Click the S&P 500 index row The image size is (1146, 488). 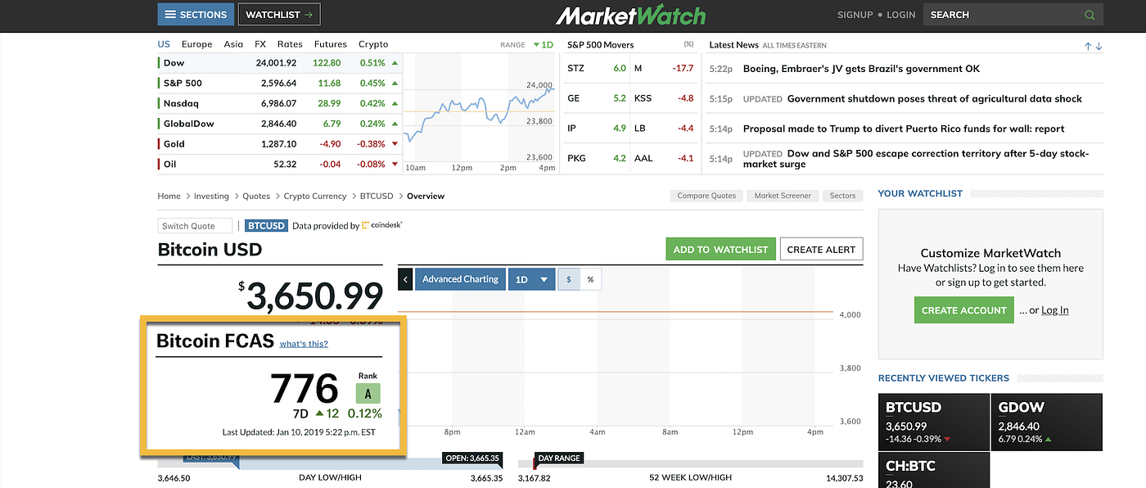(279, 83)
